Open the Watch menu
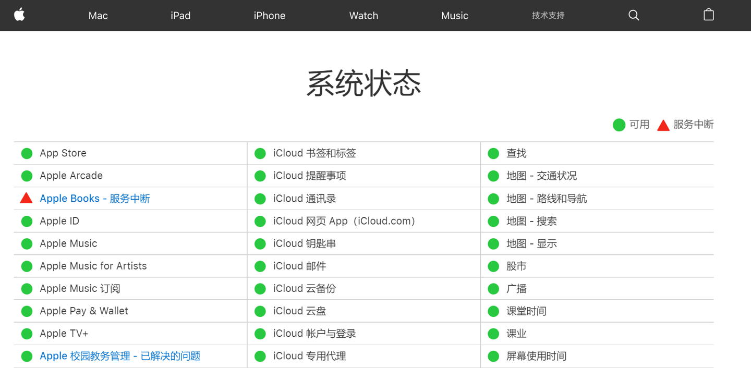Screen dimensions: 751x368 click(364, 16)
